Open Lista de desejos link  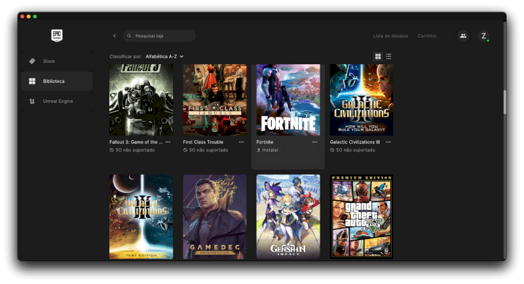[390, 36]
